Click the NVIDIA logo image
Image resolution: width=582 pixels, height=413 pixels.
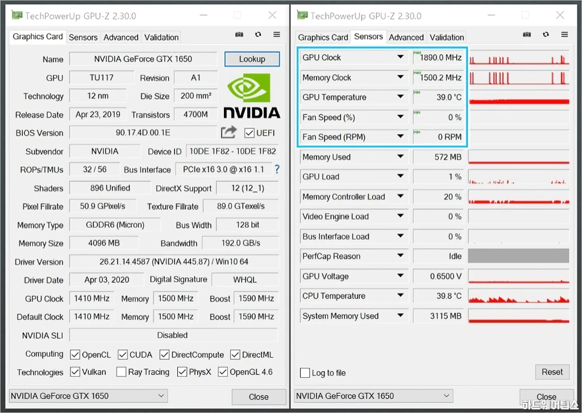click(x=251, y=95)
